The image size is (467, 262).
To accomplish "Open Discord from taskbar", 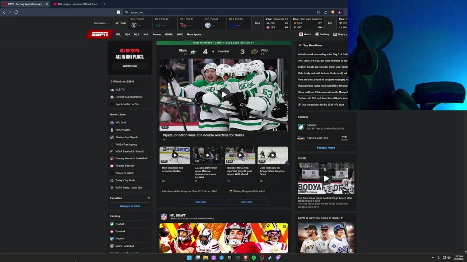I will (x=278, y=258).
